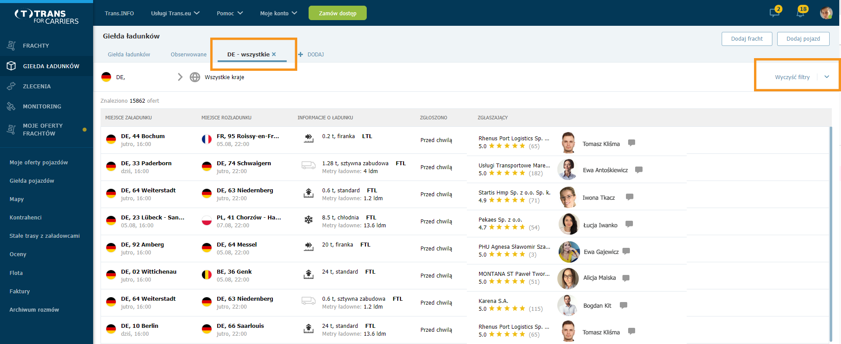The width and height of the screenshot is (841, 344).
Task: Open chat with Bogdan Kit
Action: pyautogui.click(x=624, y=305)
